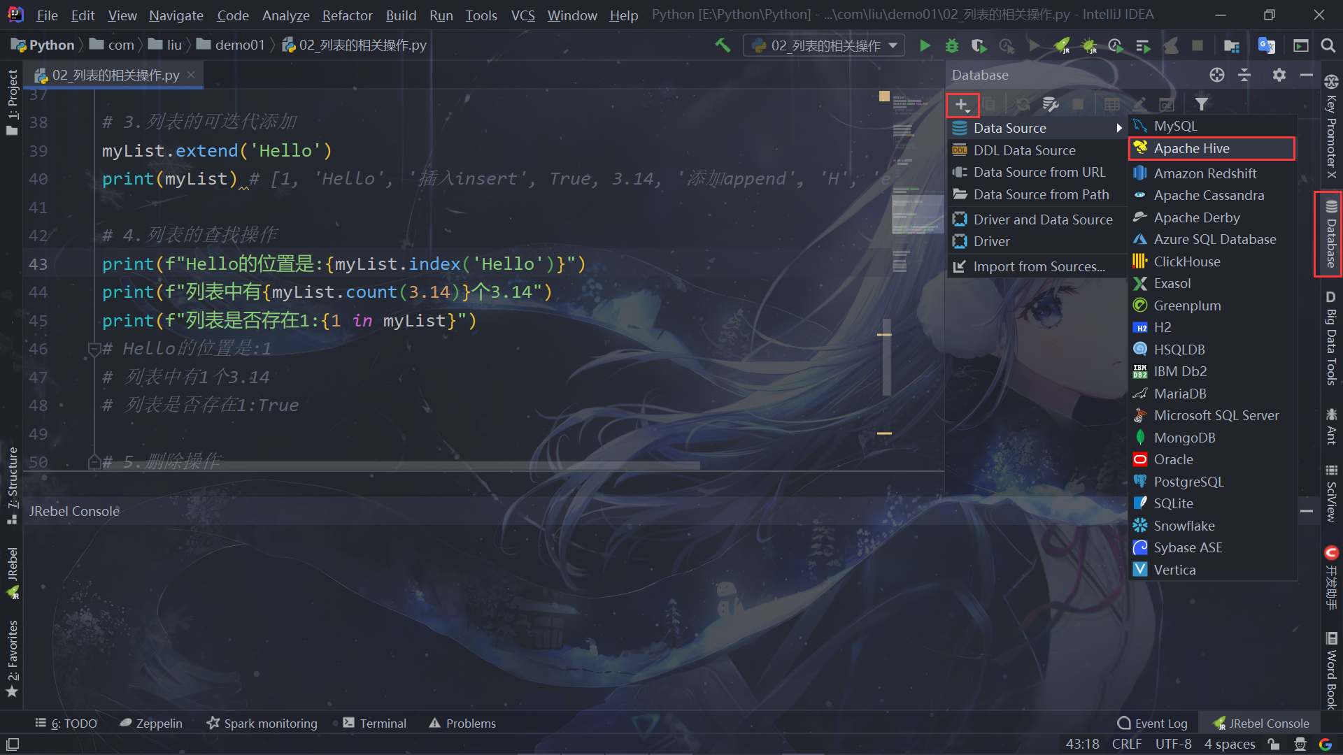Viewport: 1343px width, 755px height.
Task: Open the run configuration dropdown
Action: (824, 45)
